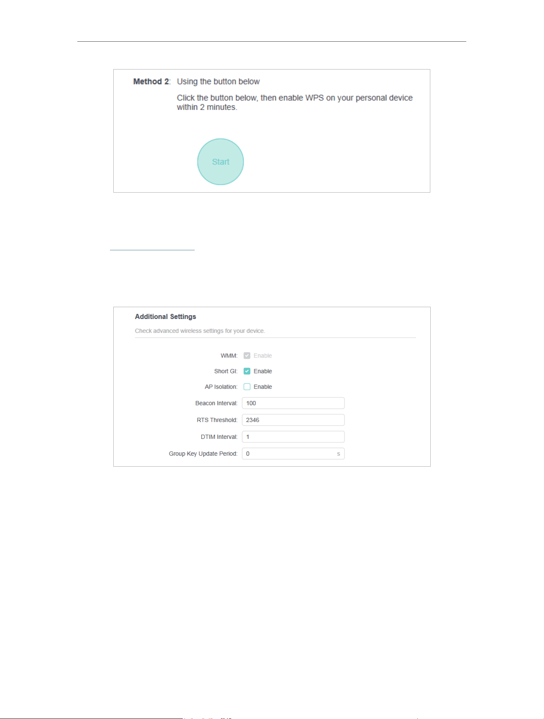Click the Group Key Update Period field
This screenshot has width=544, height=719.
pyautogui.click(x=293, y=454)
